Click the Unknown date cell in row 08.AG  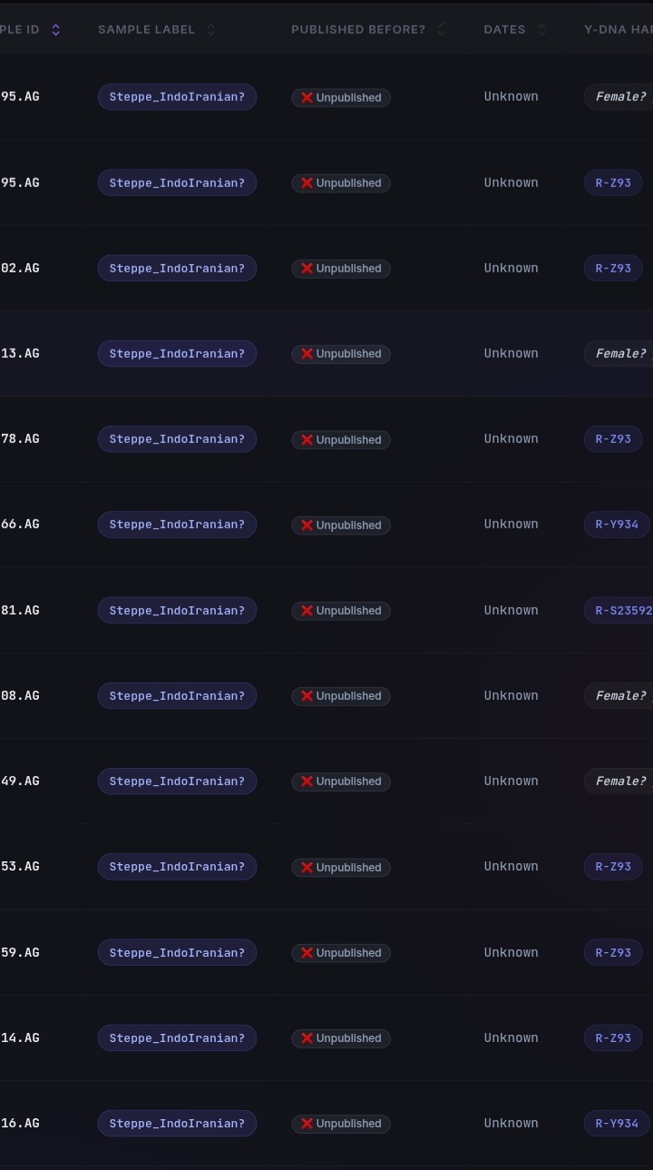511,695
